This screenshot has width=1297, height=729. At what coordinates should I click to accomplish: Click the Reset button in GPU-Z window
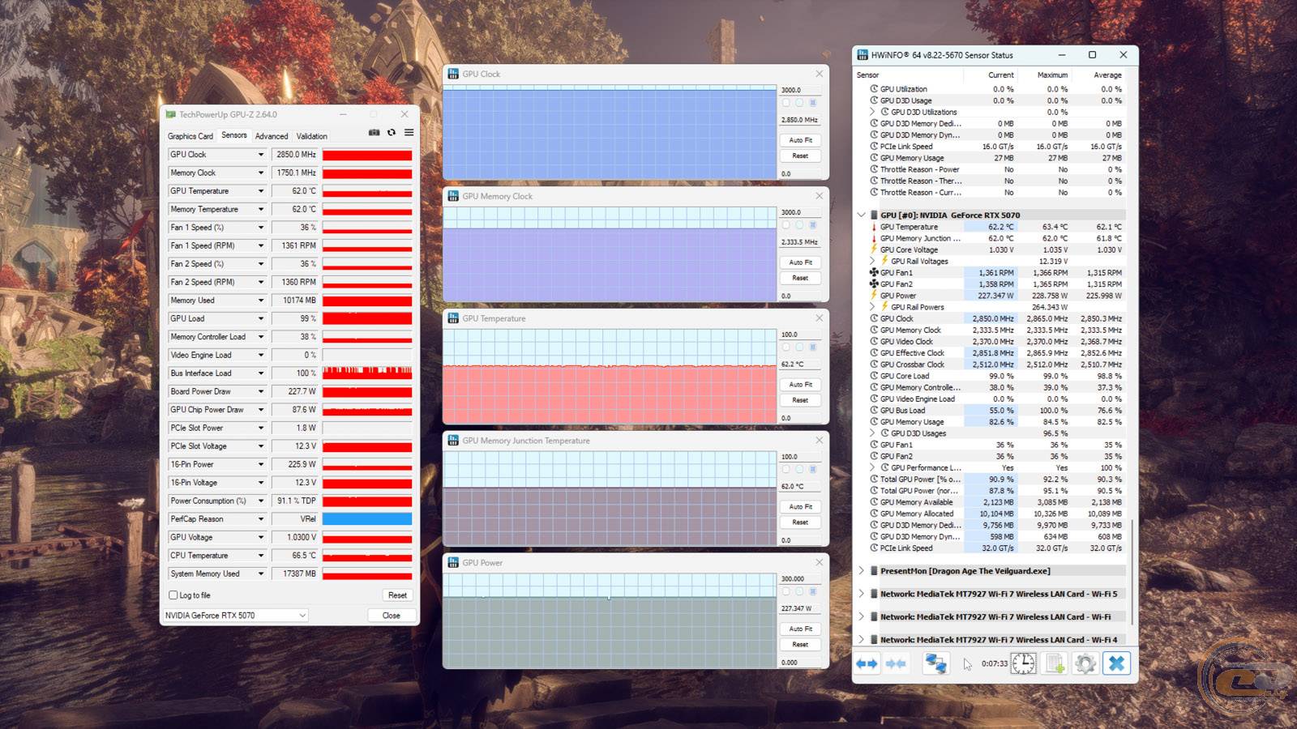(x=397, y=595)
